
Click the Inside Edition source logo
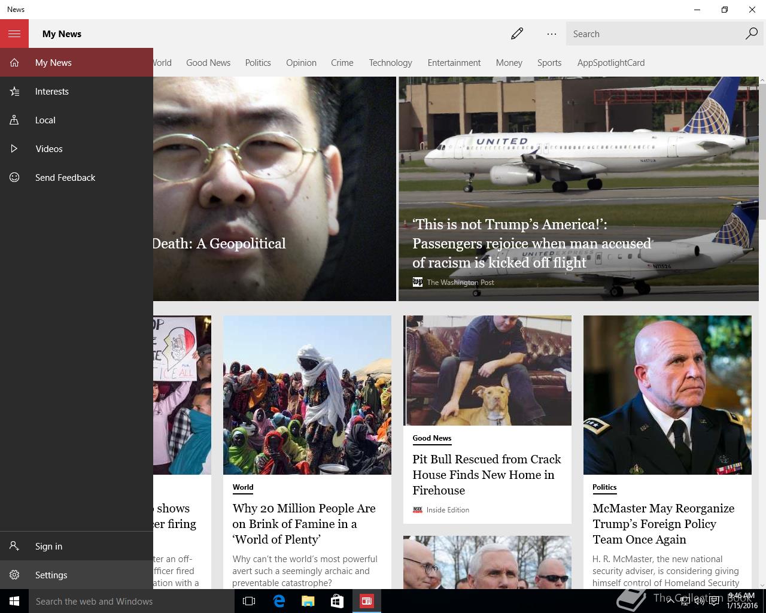[417, 510]
